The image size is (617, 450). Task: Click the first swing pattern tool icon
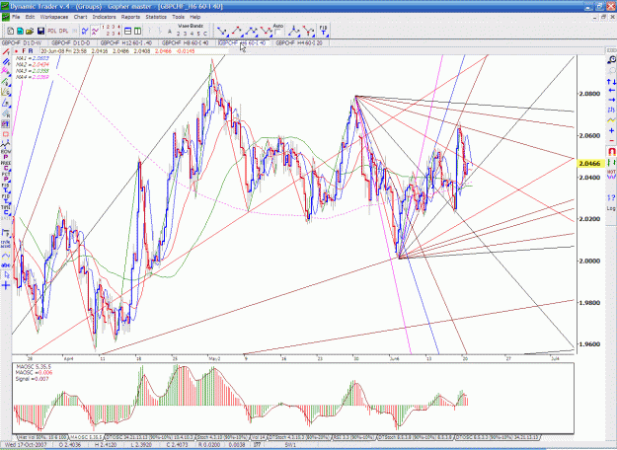[223, 31]
